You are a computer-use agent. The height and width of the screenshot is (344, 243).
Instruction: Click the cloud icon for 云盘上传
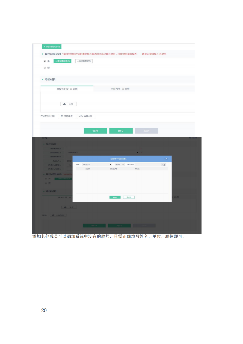pyautogui.click(x=81, y=116)
